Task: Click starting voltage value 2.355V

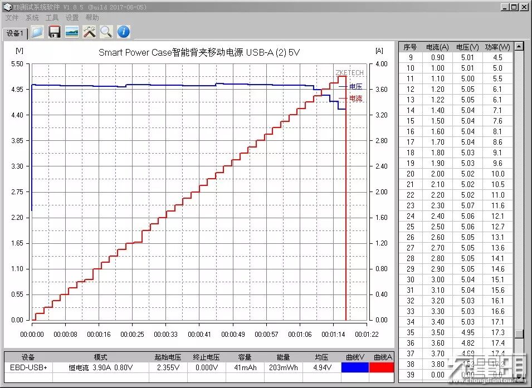Action: tap(168, 367)
